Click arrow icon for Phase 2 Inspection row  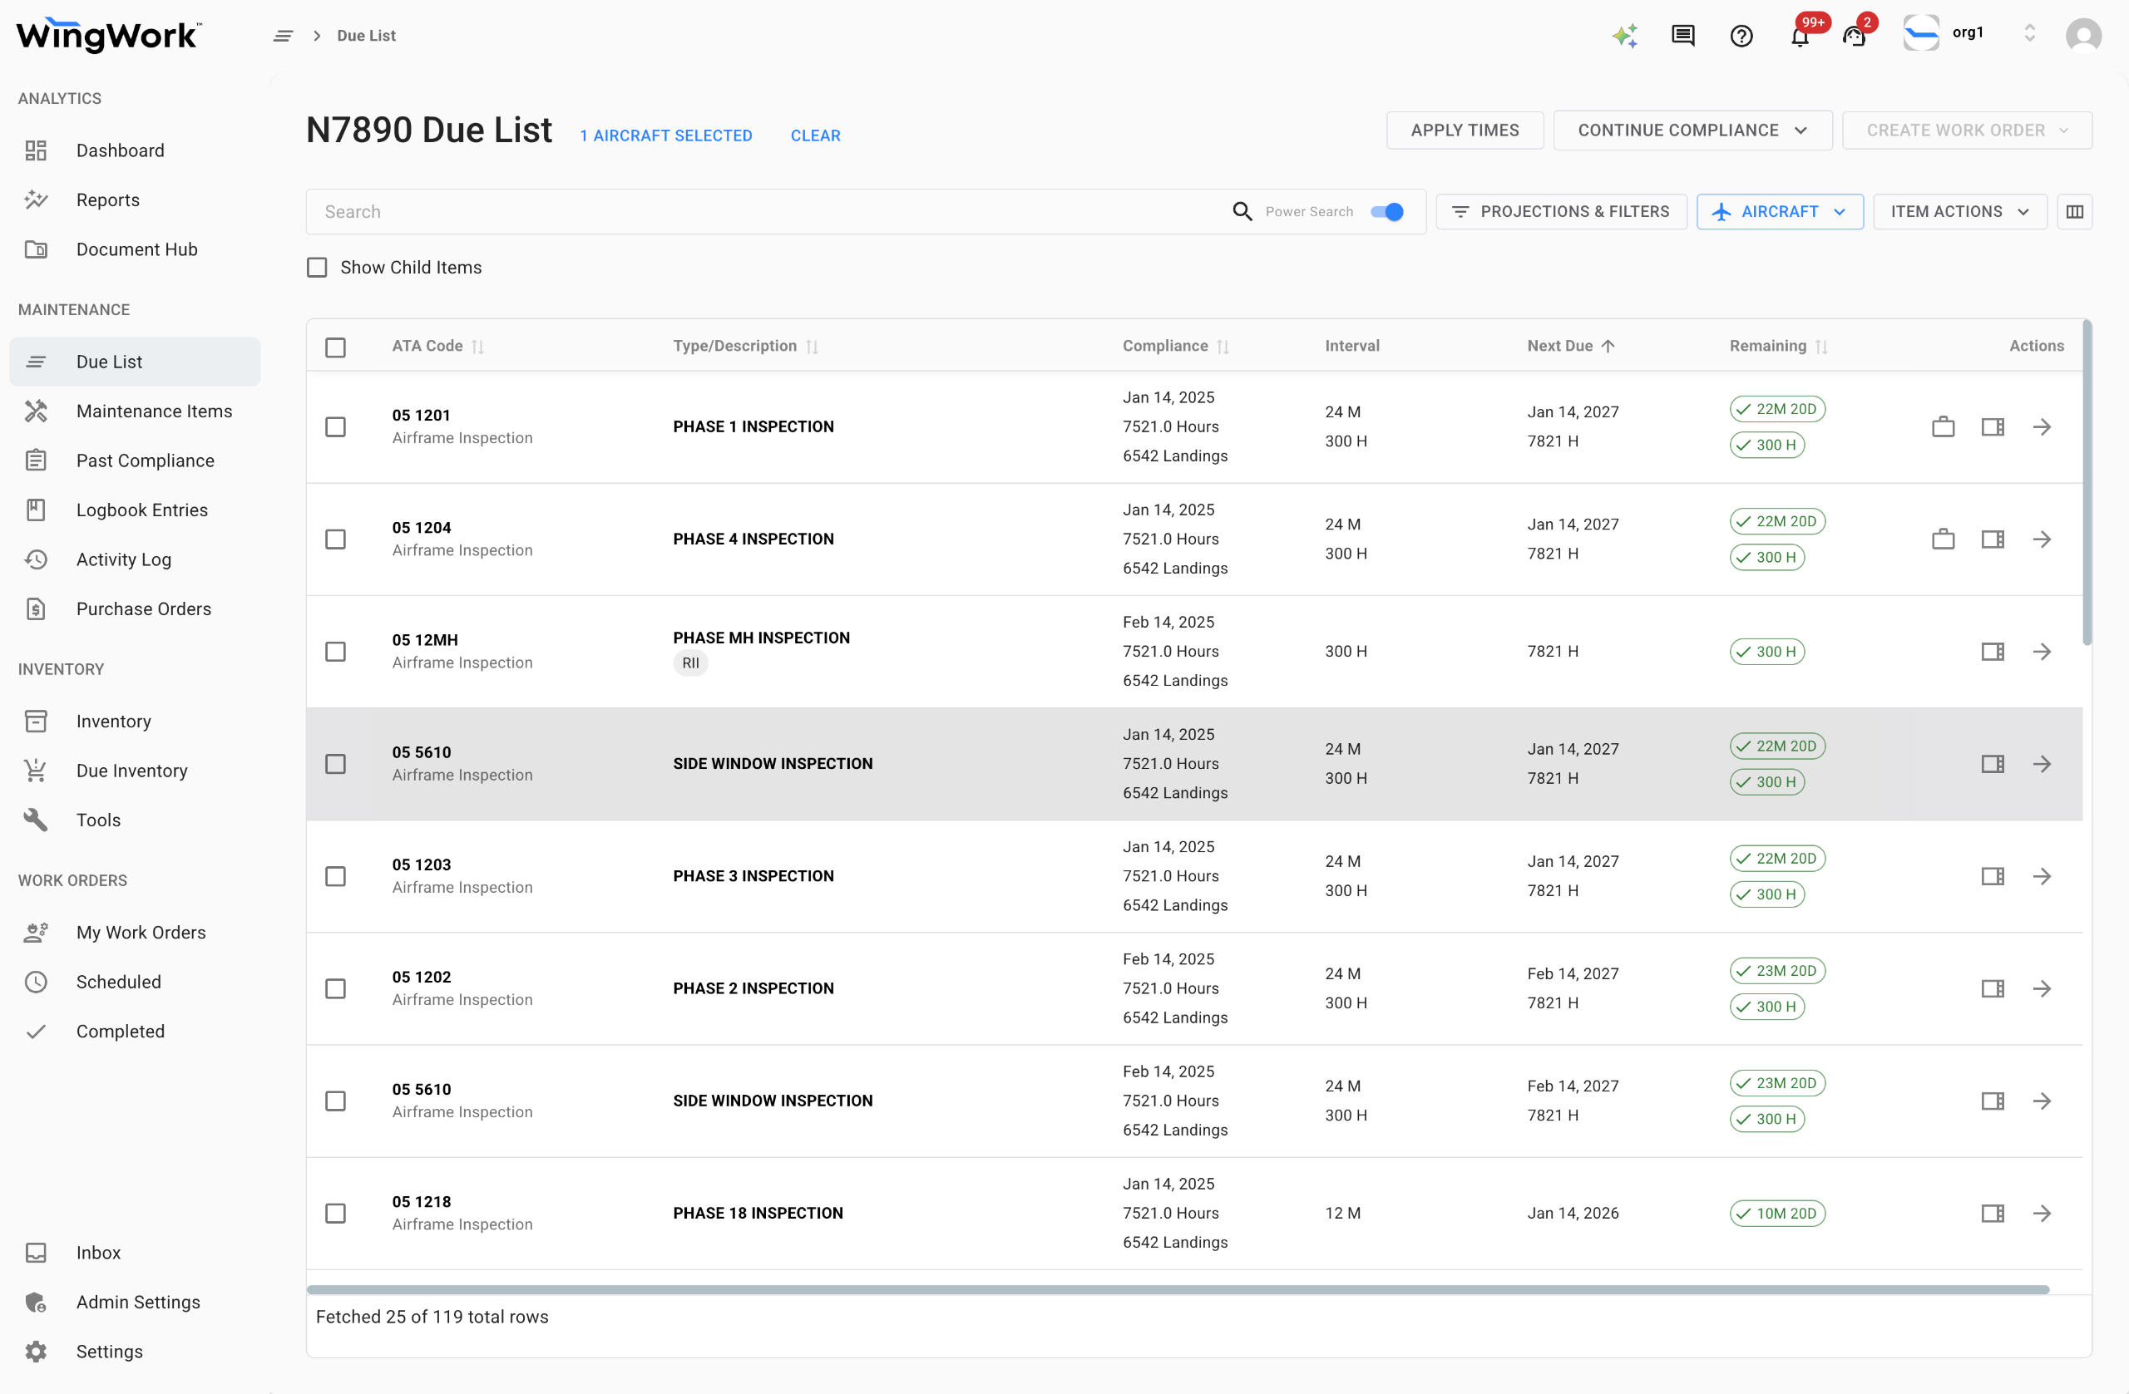coord(2043,989)
